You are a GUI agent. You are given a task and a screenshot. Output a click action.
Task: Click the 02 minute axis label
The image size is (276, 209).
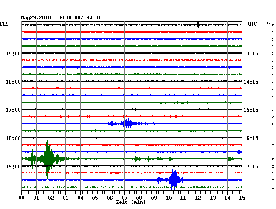tap(51, 198)
